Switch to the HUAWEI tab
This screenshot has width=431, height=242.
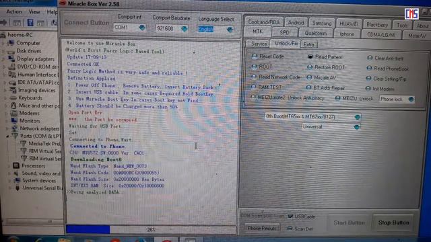349,24
